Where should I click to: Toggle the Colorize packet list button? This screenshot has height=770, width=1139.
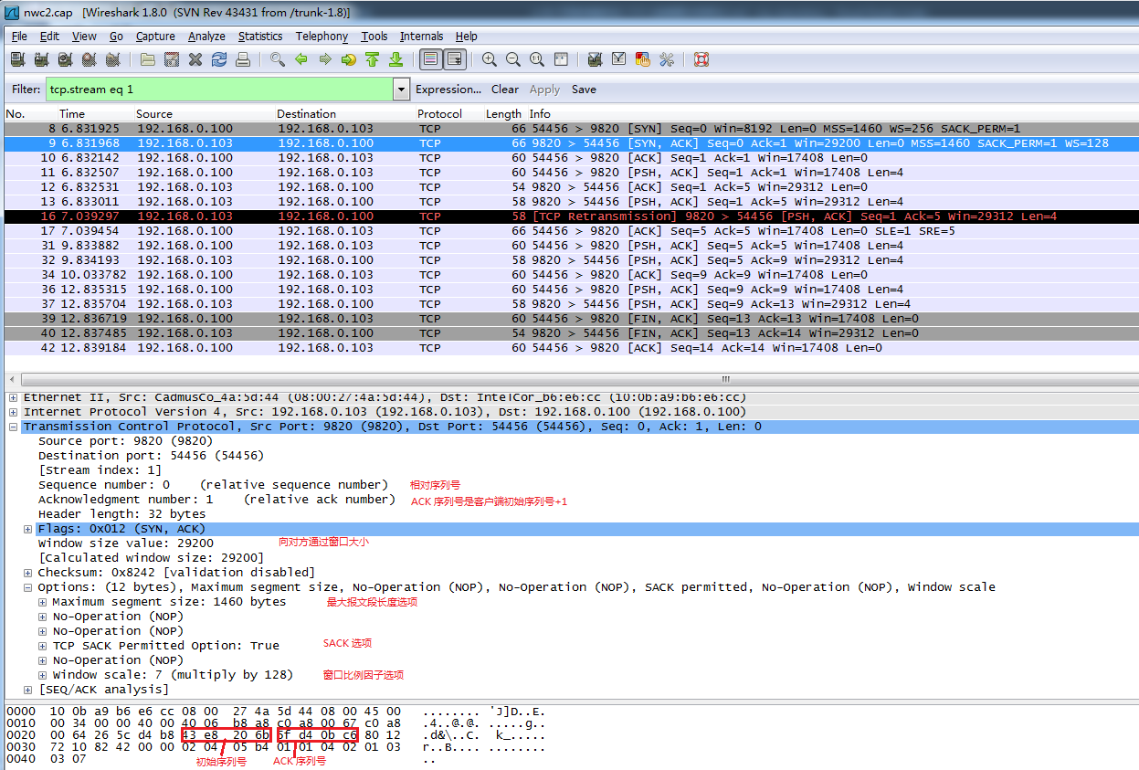pyautogui.click(x=430, y=60)
